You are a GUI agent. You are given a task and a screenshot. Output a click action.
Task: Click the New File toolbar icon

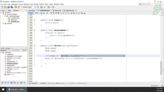(x=2, y=7)
